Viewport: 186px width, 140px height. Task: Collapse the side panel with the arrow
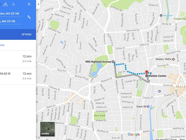click(x=38, y=4)
